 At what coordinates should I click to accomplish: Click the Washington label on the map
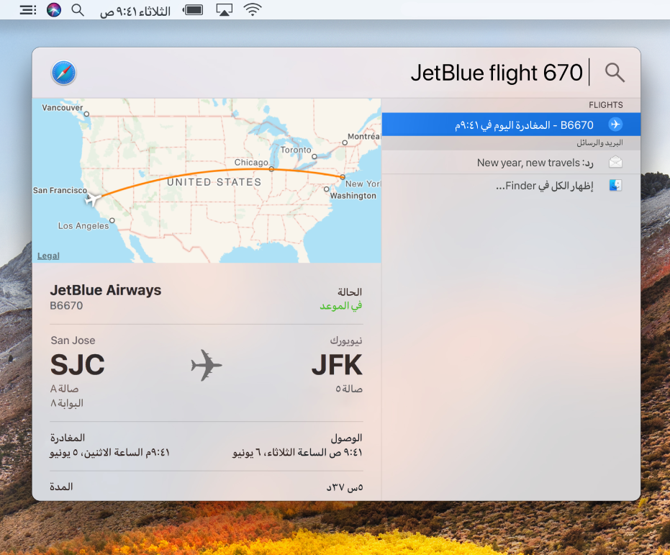pos(353,196)
